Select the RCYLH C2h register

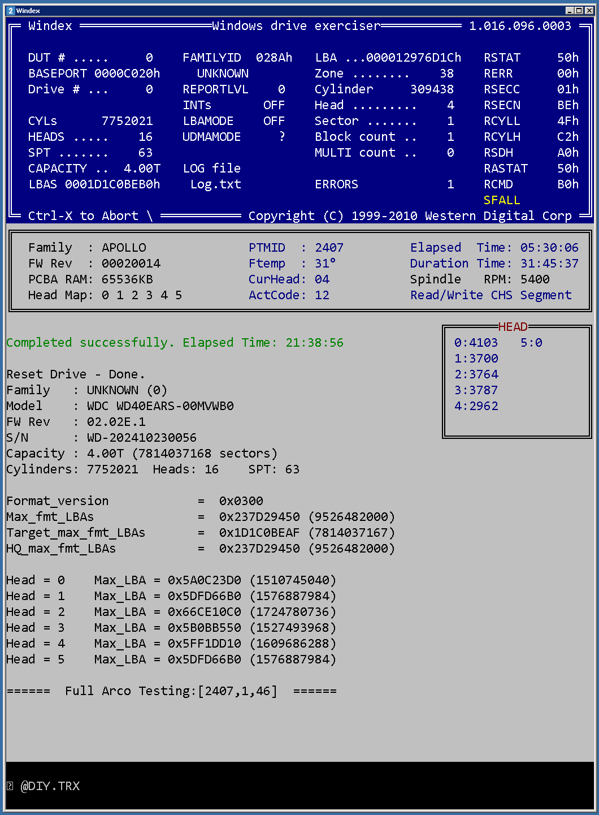tap(531, 137)
